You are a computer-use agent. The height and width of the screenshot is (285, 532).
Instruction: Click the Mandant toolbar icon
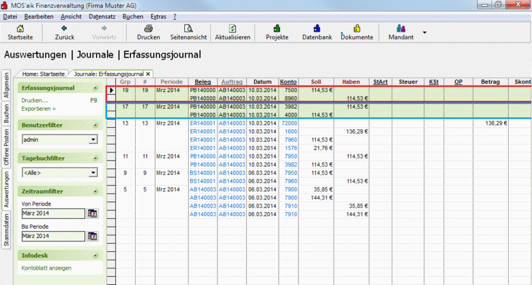click(401, 28)
